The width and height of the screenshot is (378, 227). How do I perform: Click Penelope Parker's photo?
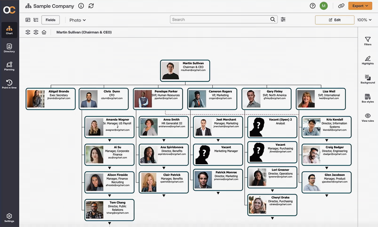(143, 99)
